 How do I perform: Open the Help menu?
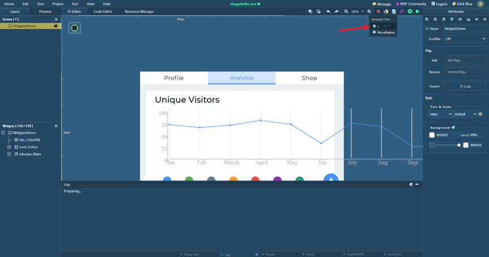click(107, 4)
